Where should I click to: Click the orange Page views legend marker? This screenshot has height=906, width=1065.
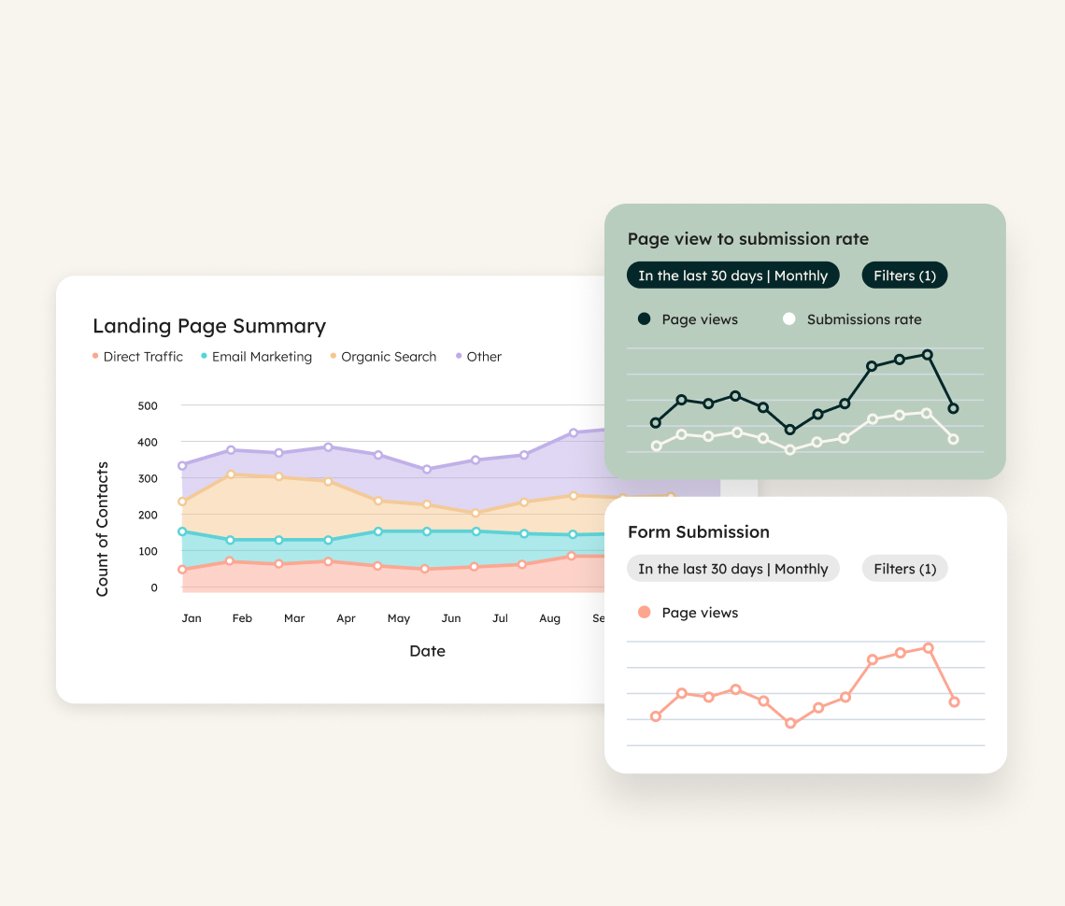point(644,613)
